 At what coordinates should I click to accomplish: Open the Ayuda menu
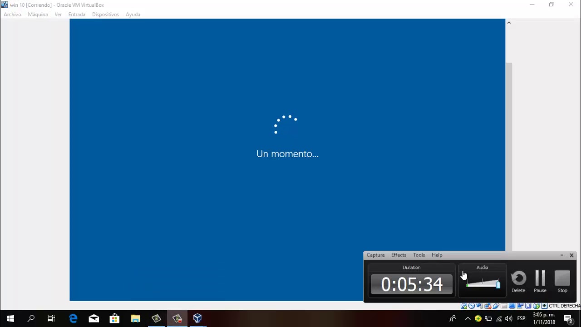pyautogui.click(x=133, y=15)
